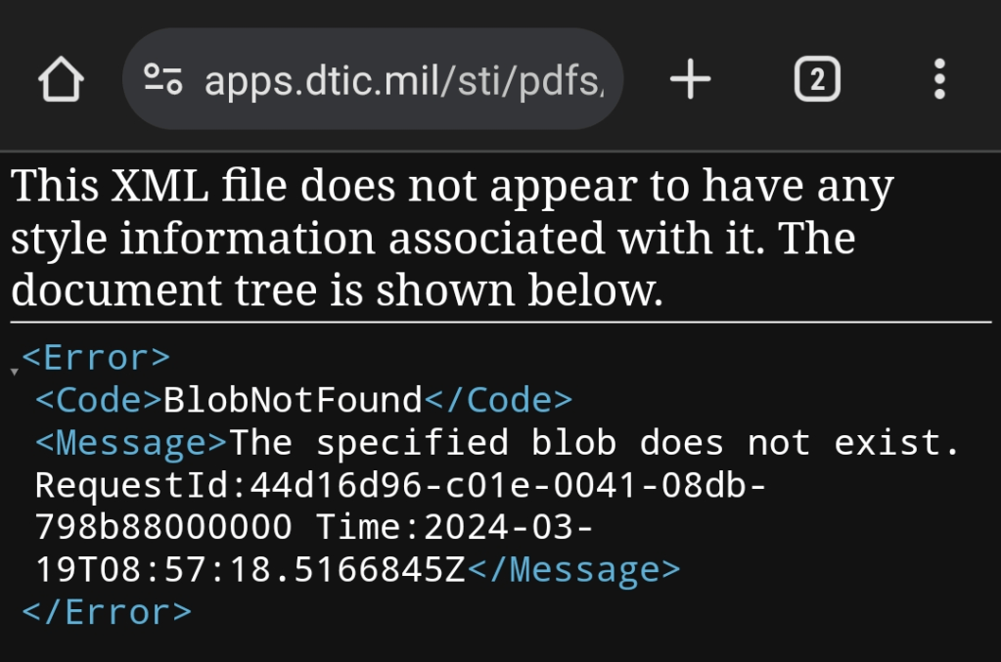Focus the apps.dtic.mil address bar
This screenshot has width=1001, height=662.
tap(403, 80)
